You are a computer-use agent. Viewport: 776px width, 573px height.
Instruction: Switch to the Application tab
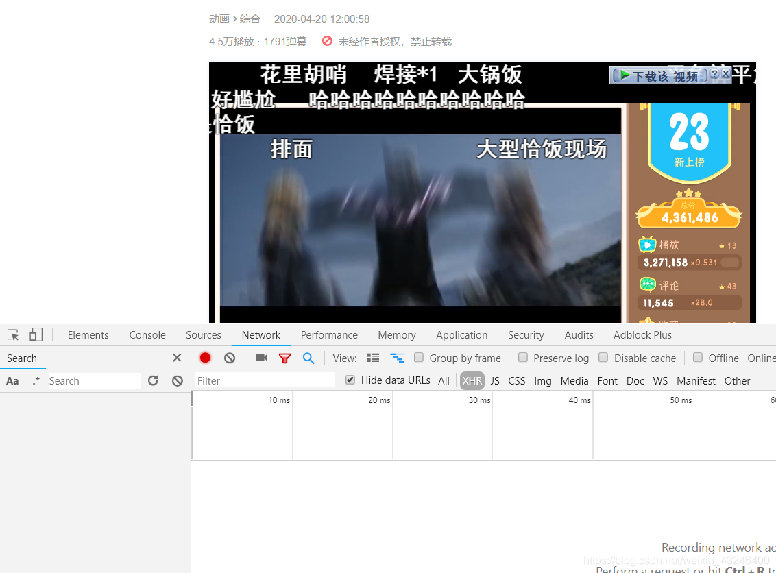tap(462, 335)
